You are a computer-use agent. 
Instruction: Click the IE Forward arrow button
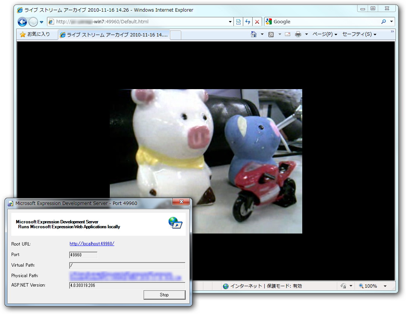(33, 22)
